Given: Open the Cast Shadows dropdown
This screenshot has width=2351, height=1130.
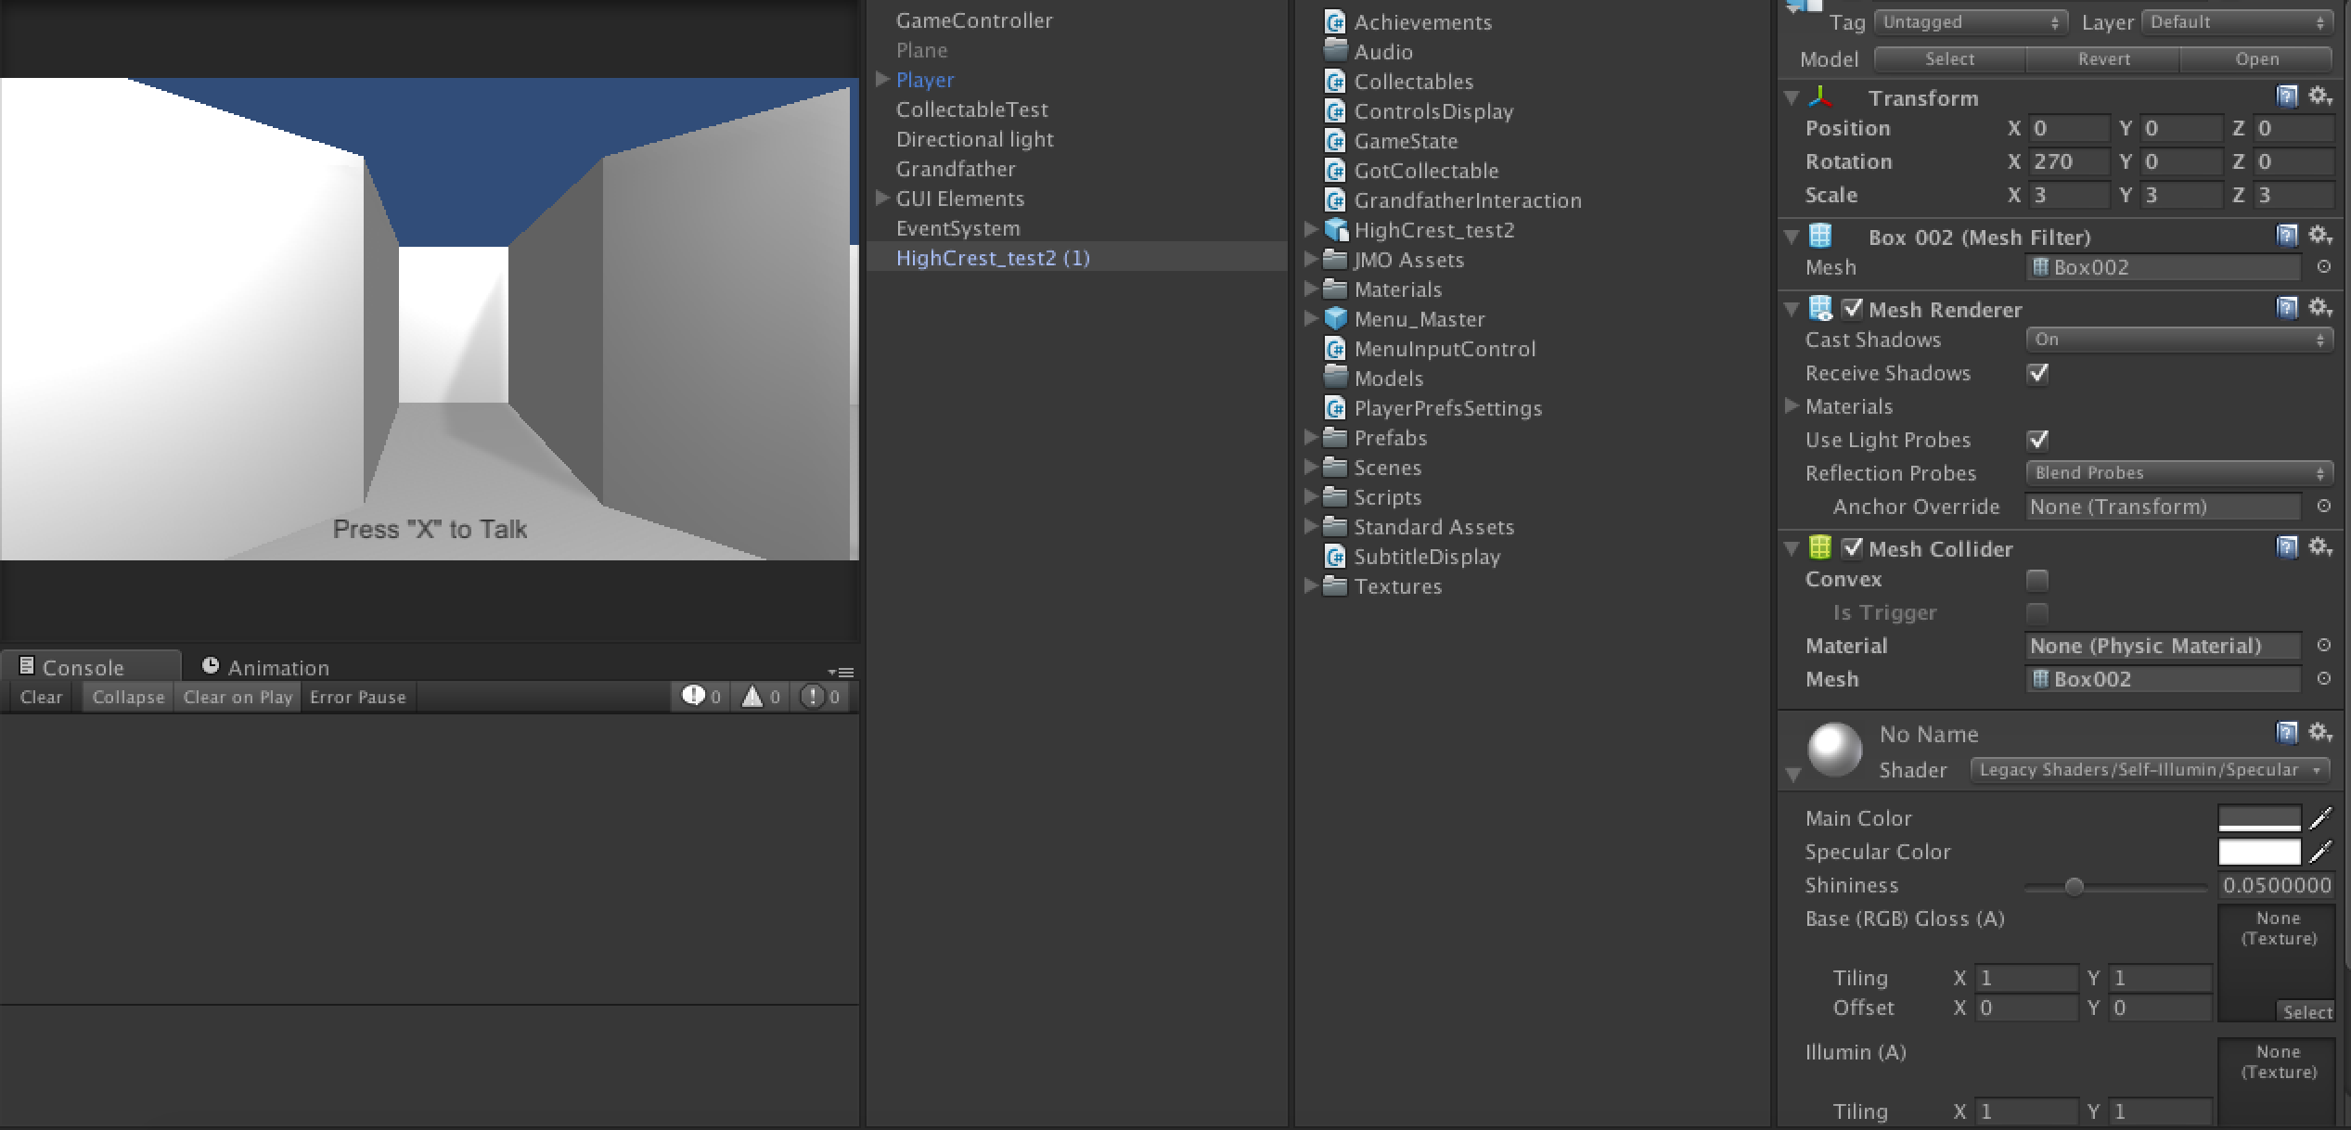Looking at the screenshot, I should [x=2178, y=340].
